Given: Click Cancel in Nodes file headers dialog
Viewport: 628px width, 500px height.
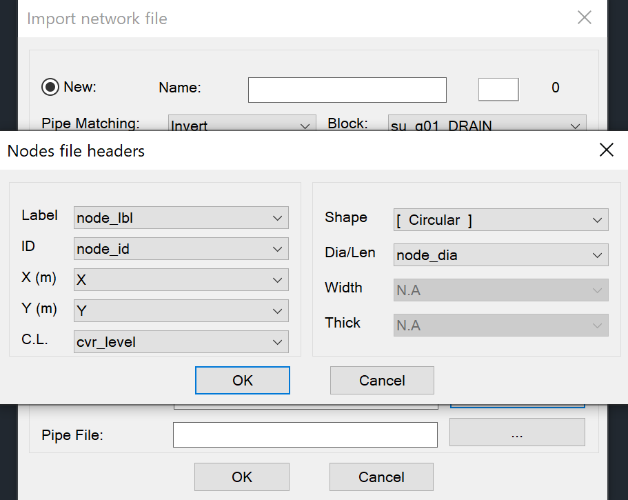Looking at the screenshot, I should [382, 380].
